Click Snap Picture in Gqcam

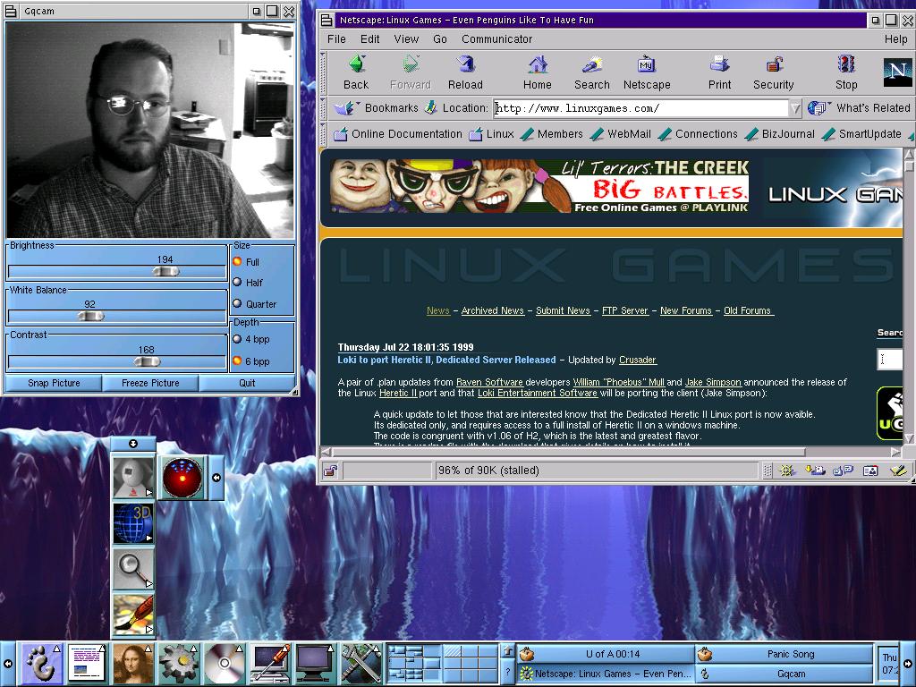(x=54, y=383)
